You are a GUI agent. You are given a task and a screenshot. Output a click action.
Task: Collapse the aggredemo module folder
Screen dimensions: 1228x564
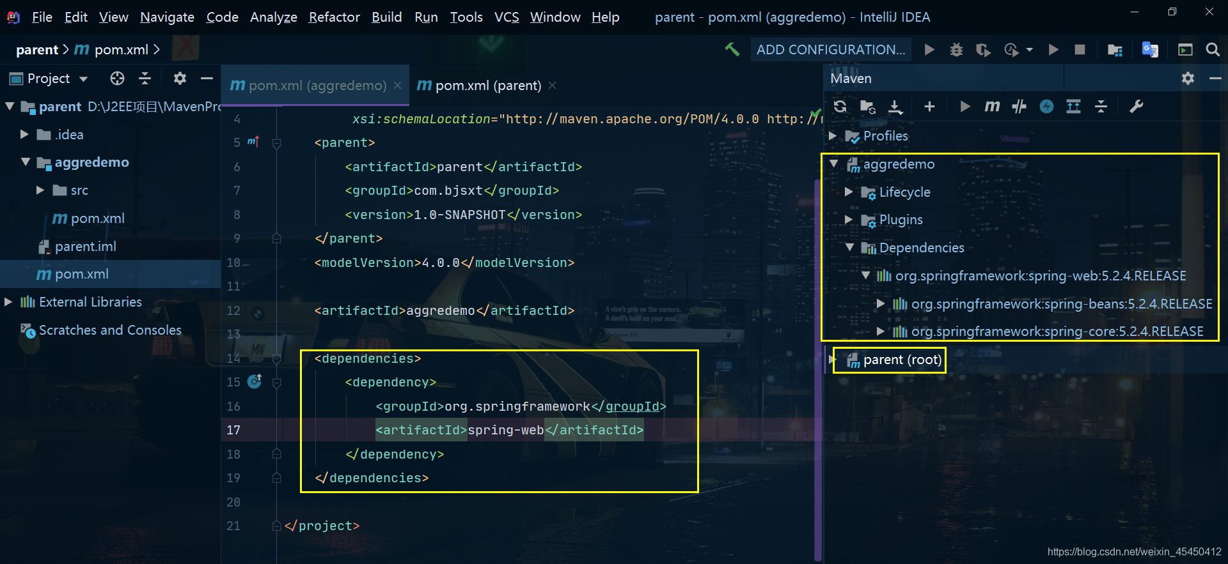[x=25, y=162]
